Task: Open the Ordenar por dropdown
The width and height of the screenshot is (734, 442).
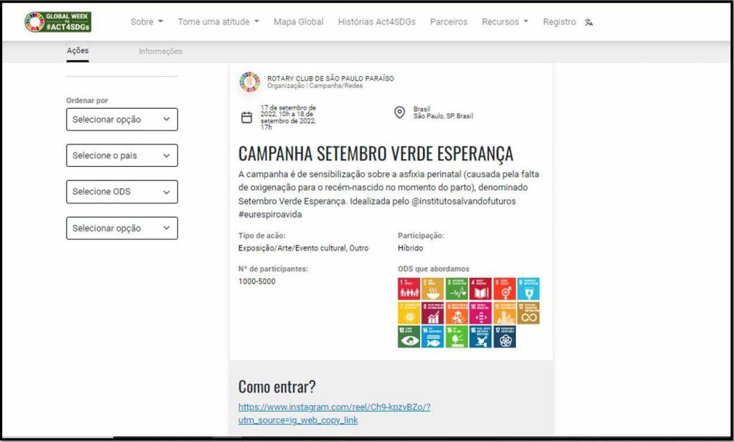Action: [122, 120]
